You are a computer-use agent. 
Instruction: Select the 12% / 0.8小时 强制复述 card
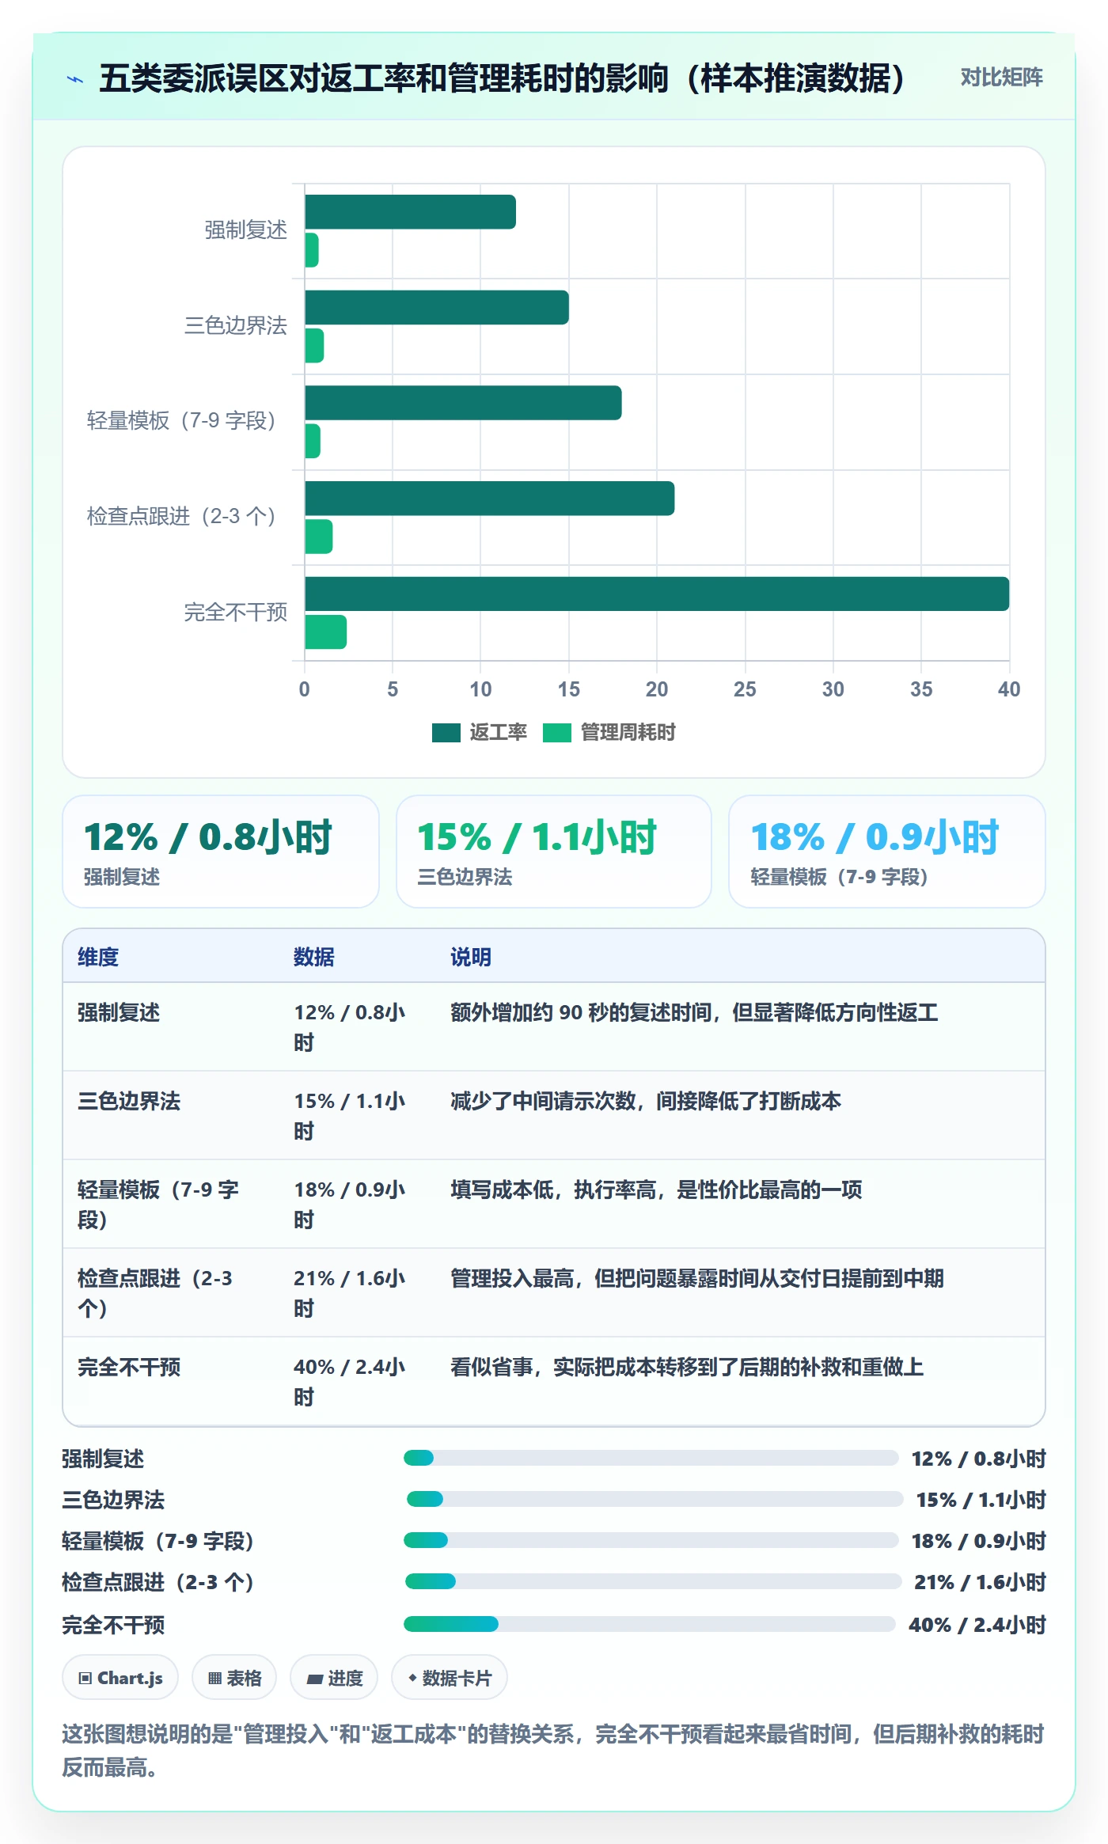pyautogui.click(x=221, y=852)
